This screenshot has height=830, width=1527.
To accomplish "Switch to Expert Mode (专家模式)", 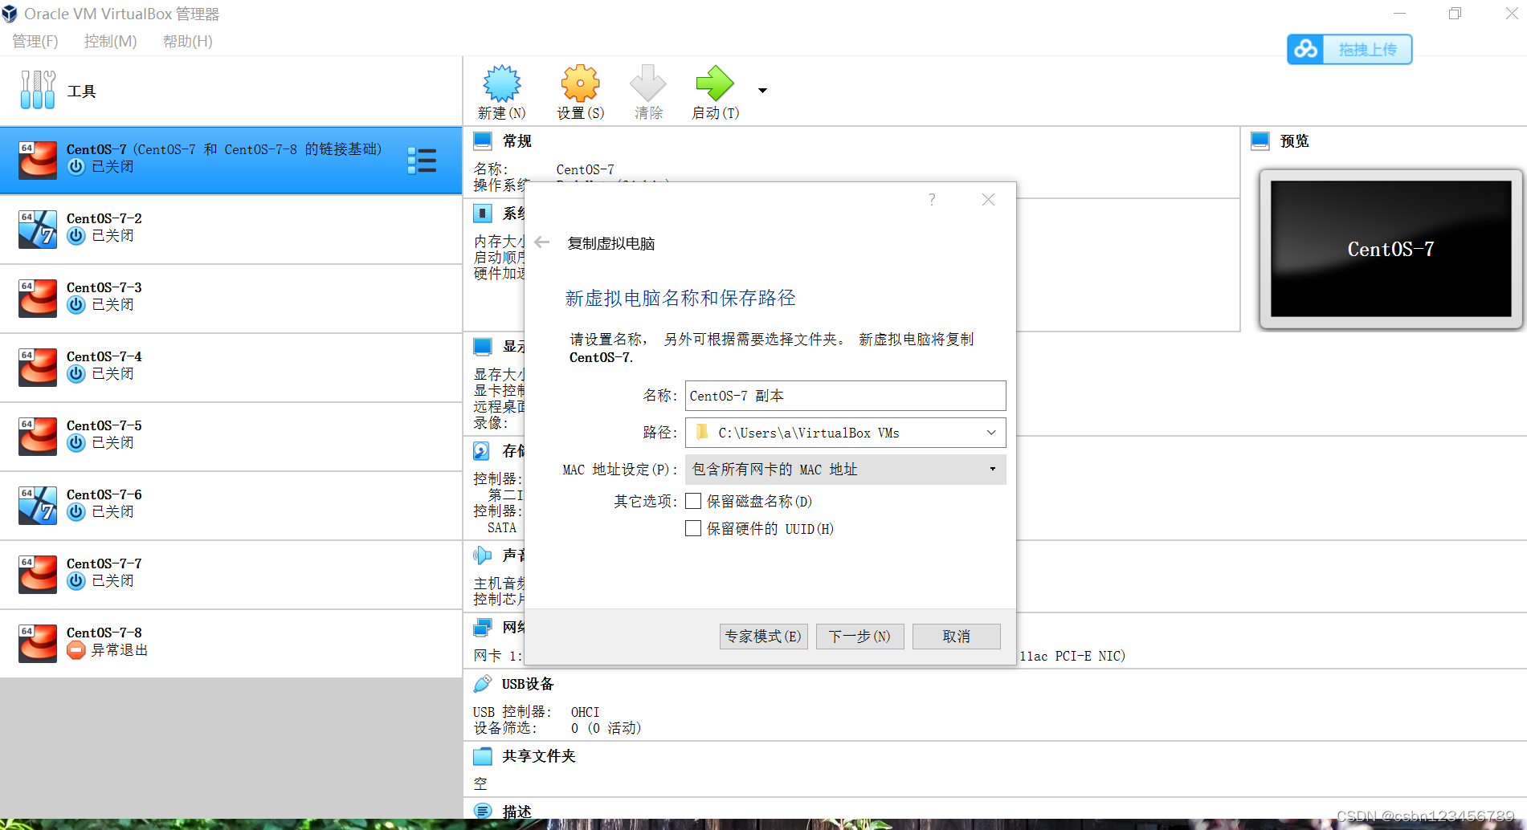I will point(763,637).
